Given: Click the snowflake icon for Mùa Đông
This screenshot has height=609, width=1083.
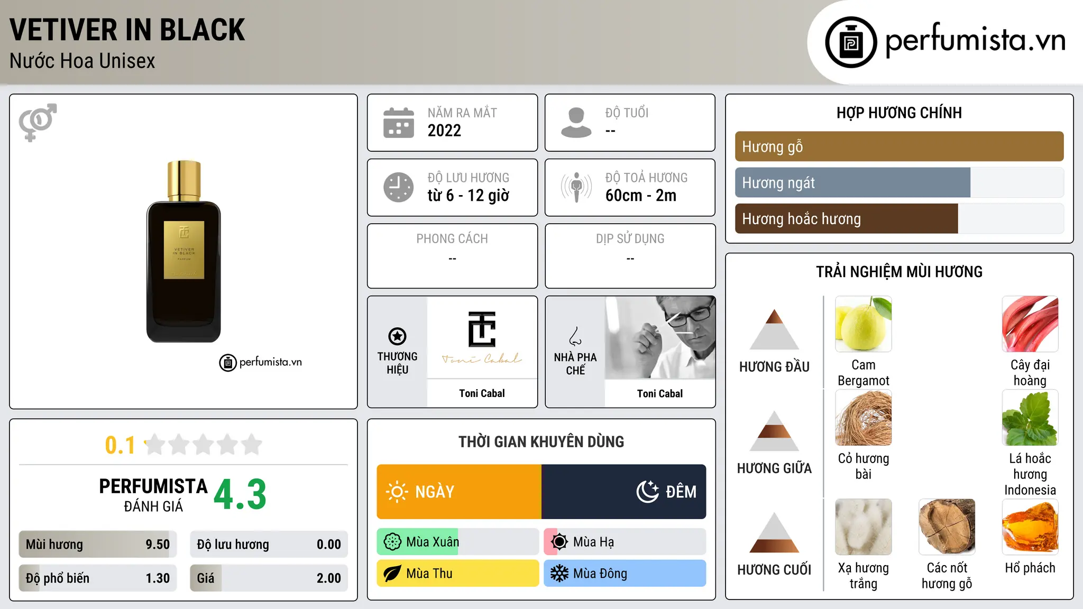Looking at the screenshot, I should coord(559,574).
